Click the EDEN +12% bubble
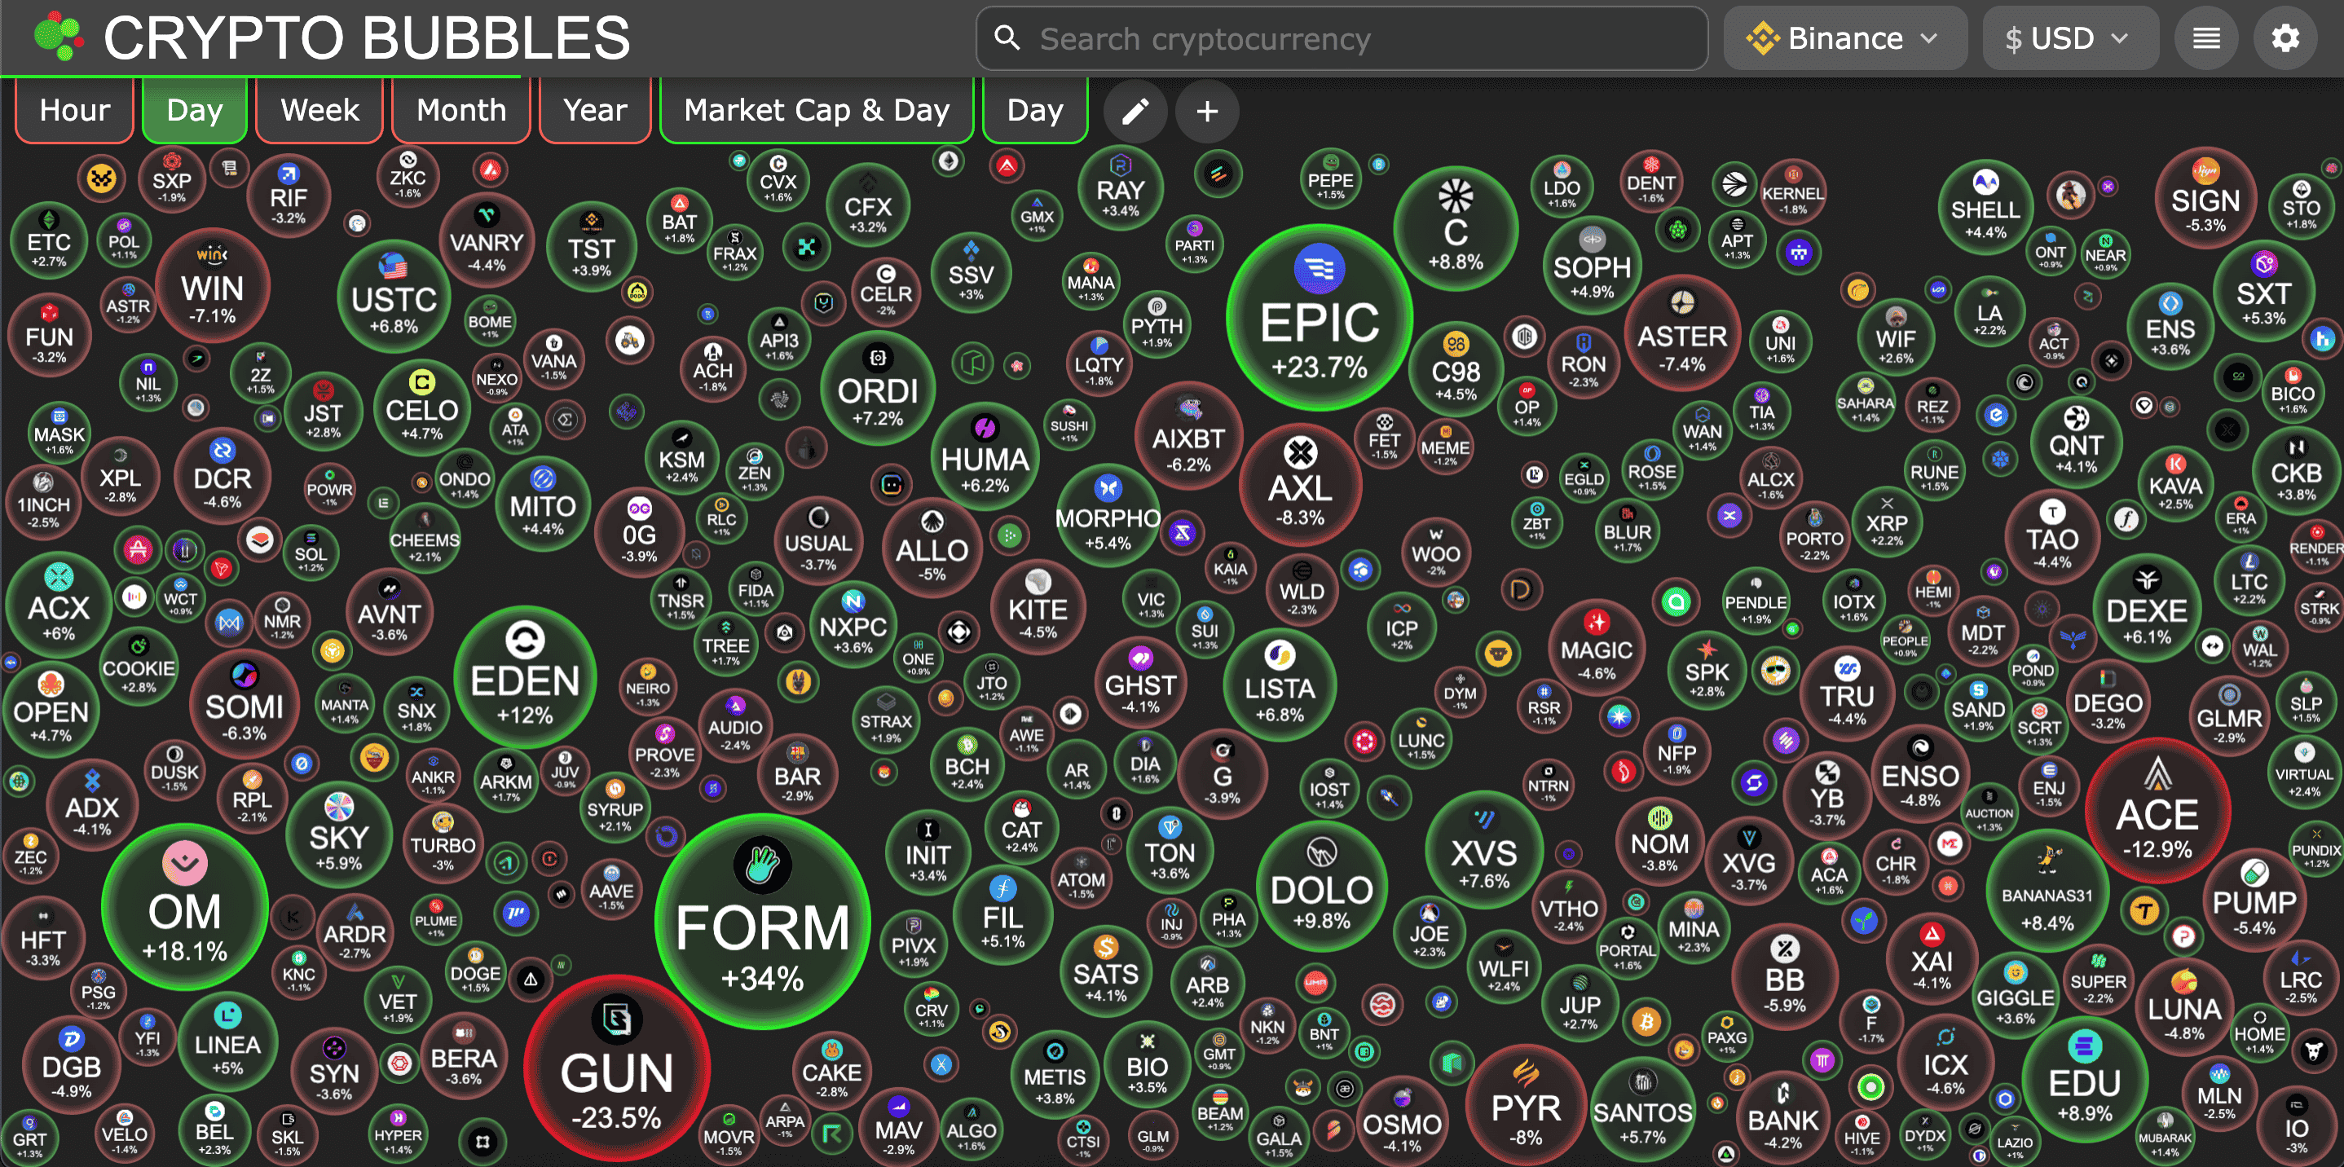 525,678
